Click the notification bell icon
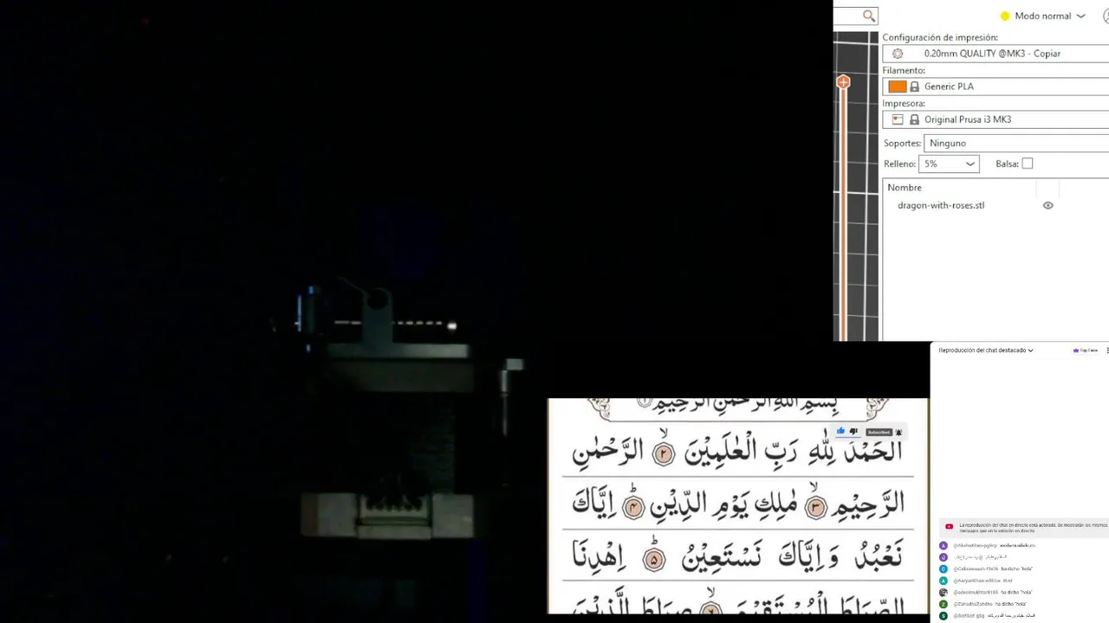Viewport: 1109px width, 623px height. pos(898,432)
